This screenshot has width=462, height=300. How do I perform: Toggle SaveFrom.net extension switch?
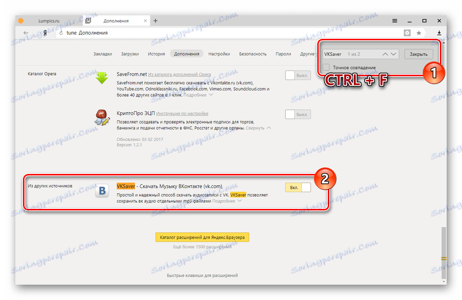coord(298,75)
